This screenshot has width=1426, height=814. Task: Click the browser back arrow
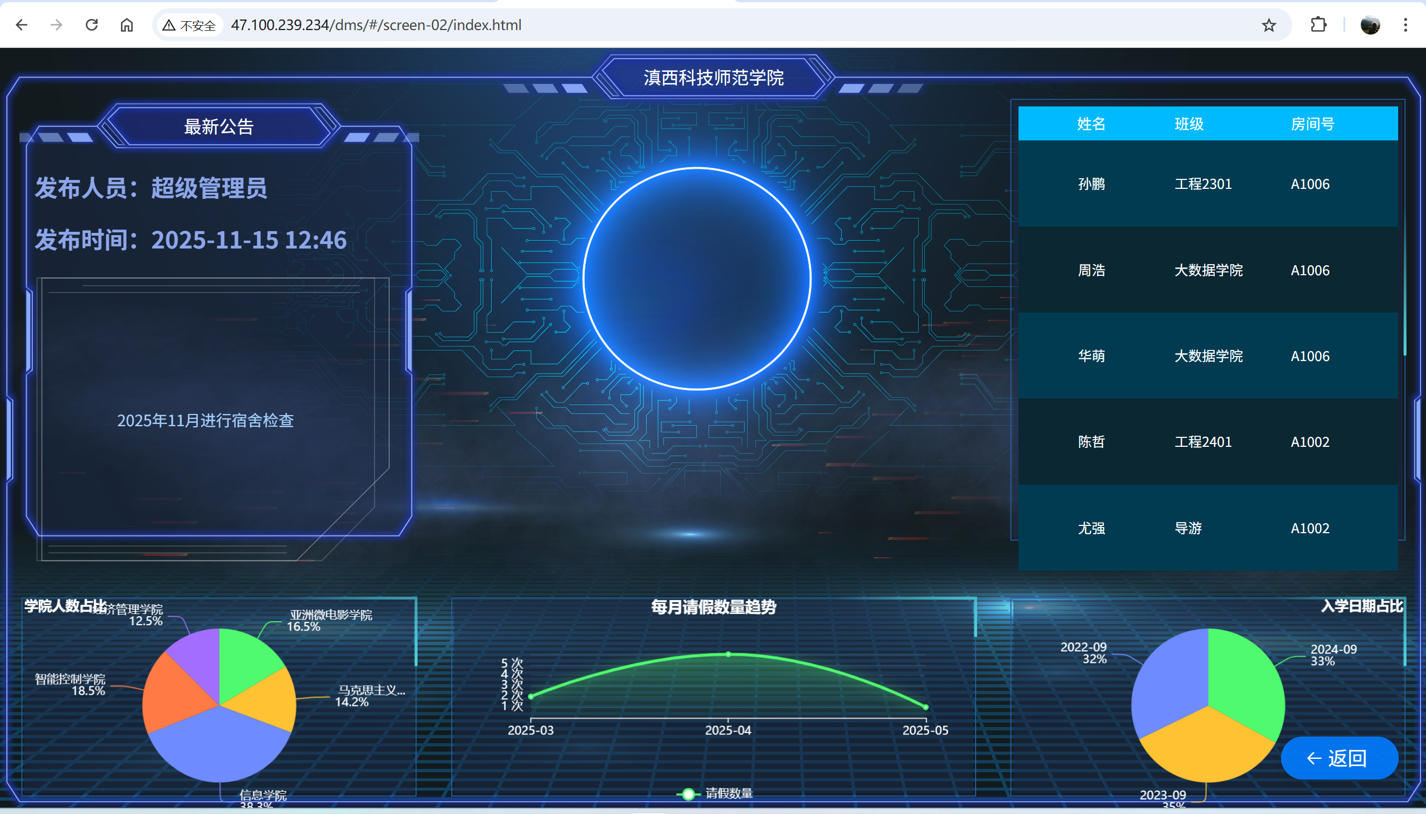click(22, 25)
